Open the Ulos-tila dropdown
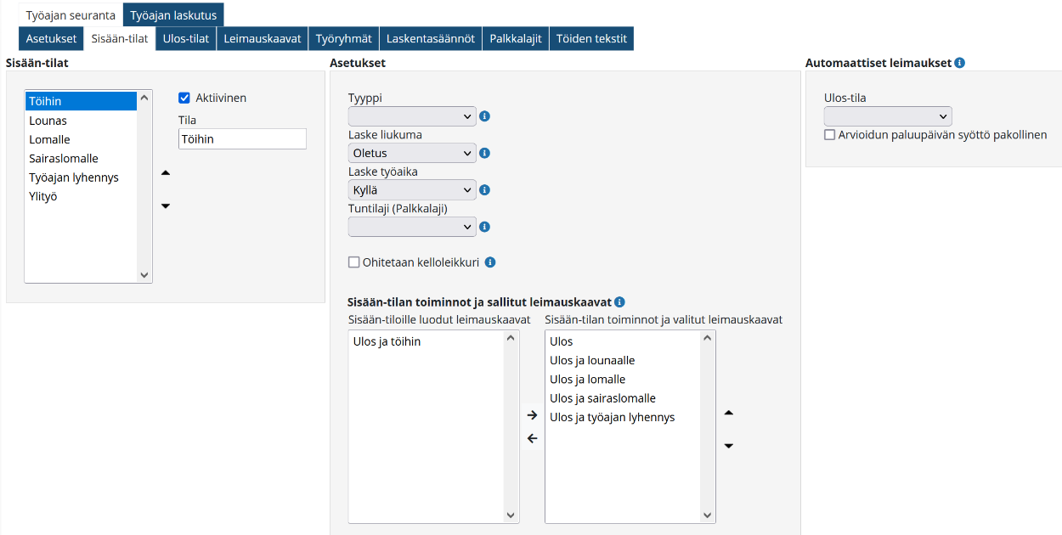The height and width of the screenshot is (535, 1062). (888, 116)
